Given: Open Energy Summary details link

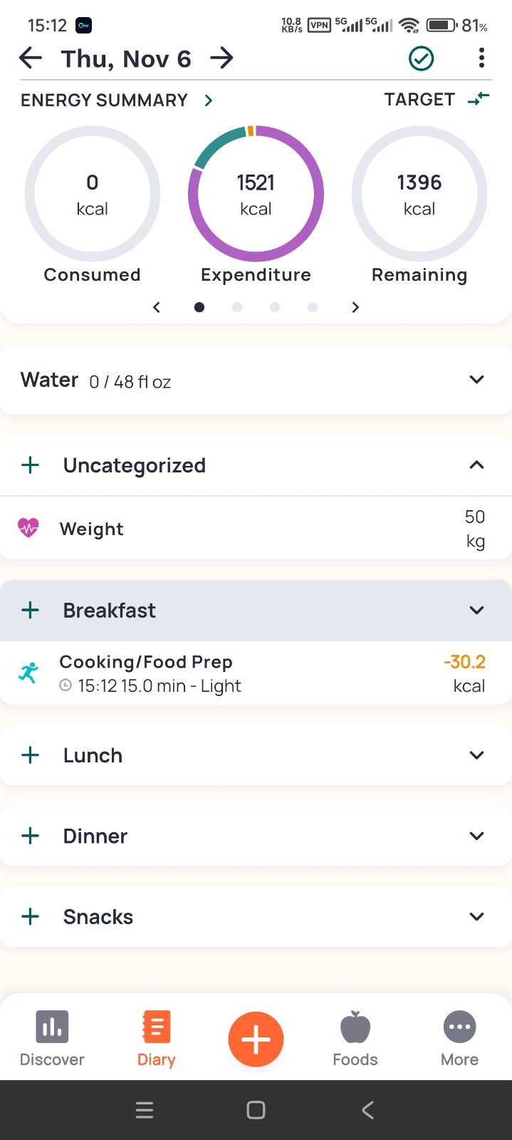Looking at the screenshot, I should pos(209,100).
